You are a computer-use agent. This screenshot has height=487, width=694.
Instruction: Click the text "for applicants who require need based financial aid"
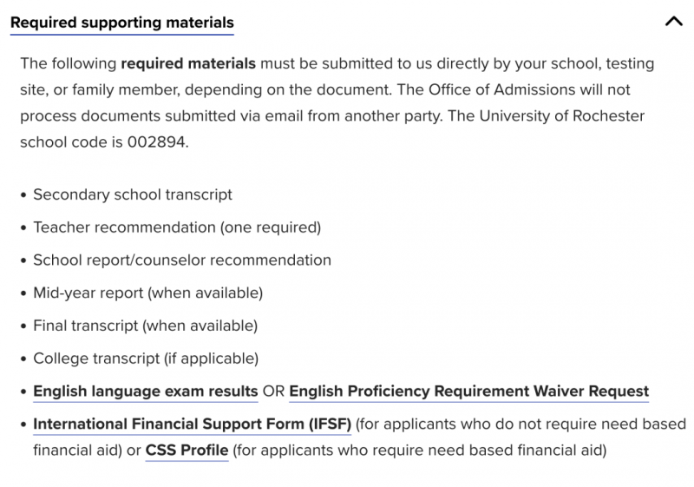419,451
